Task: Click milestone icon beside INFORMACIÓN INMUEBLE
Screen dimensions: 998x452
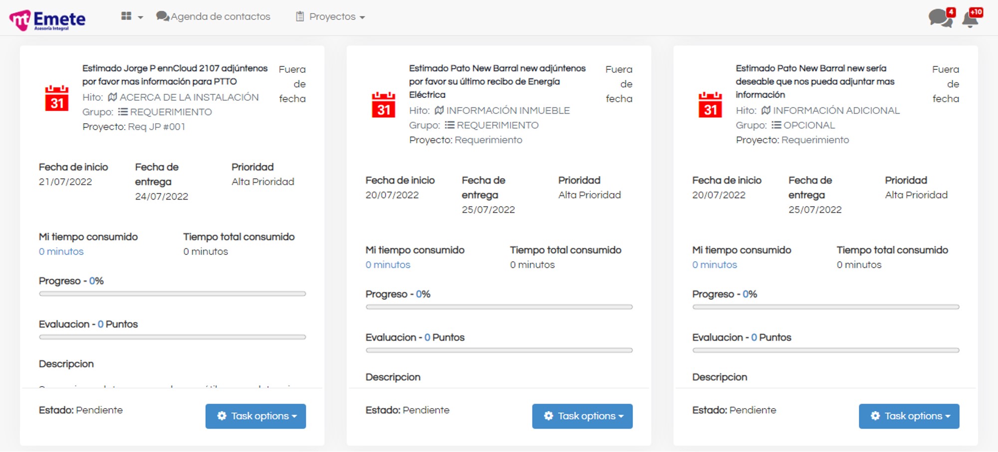Action: coord(439,110)
